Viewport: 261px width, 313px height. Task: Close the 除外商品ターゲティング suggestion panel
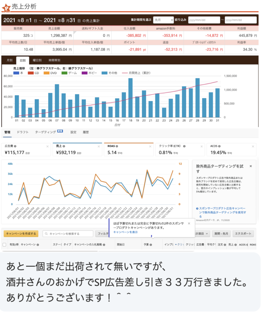point(251,166)
